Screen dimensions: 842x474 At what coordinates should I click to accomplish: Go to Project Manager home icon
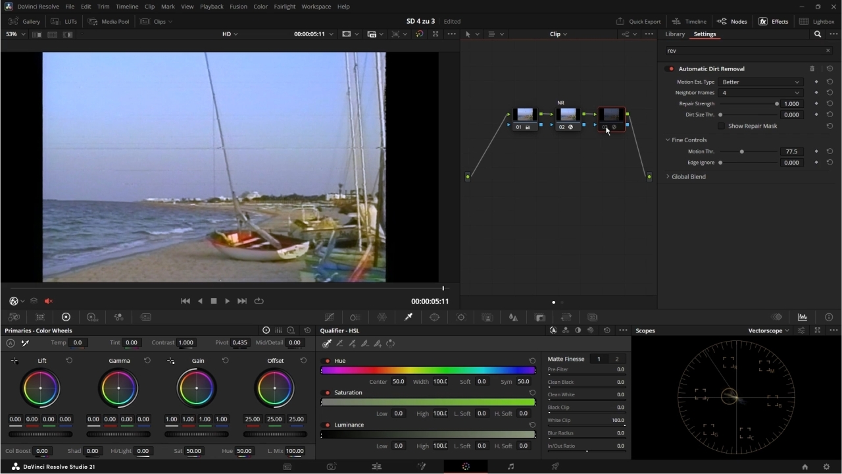coord(805,467)
